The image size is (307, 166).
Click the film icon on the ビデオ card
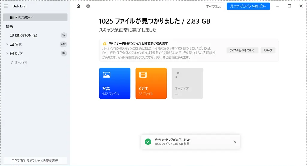(x=143, y=75)
